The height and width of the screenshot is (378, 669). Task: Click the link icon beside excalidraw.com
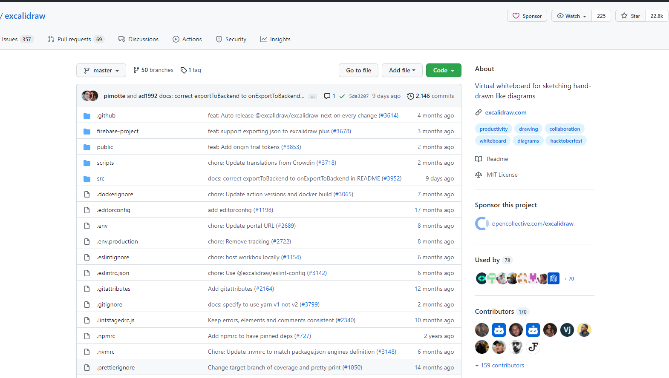479,113
